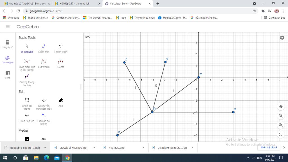288x162 pixels.
Task: Open Ứng dụng apps bookmark
Action: coord(11,18)
